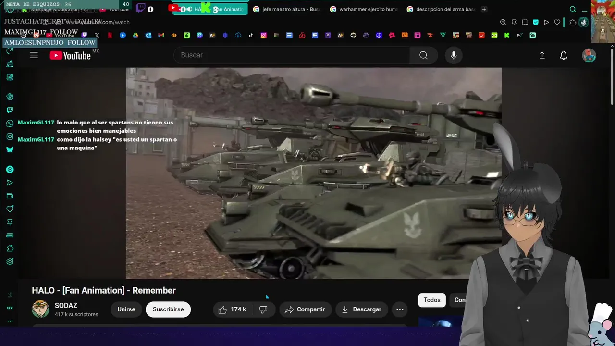Open Outlook bookmark in bookmarks bar

[x=148, y=35]
